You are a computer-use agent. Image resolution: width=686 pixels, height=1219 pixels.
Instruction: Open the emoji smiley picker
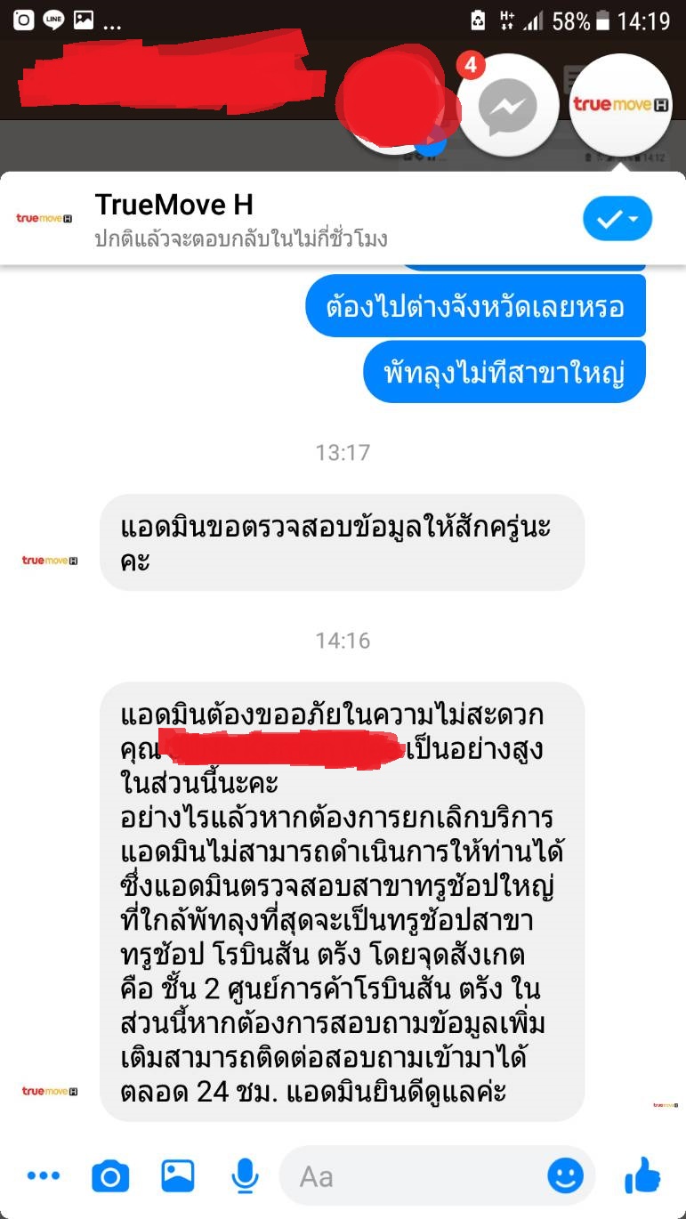coord(566,1176)
